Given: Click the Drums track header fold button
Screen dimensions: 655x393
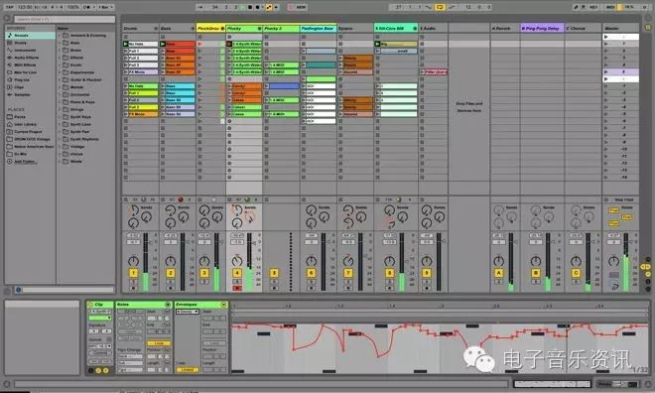Looking at the screenshot, I should (156, 29).
